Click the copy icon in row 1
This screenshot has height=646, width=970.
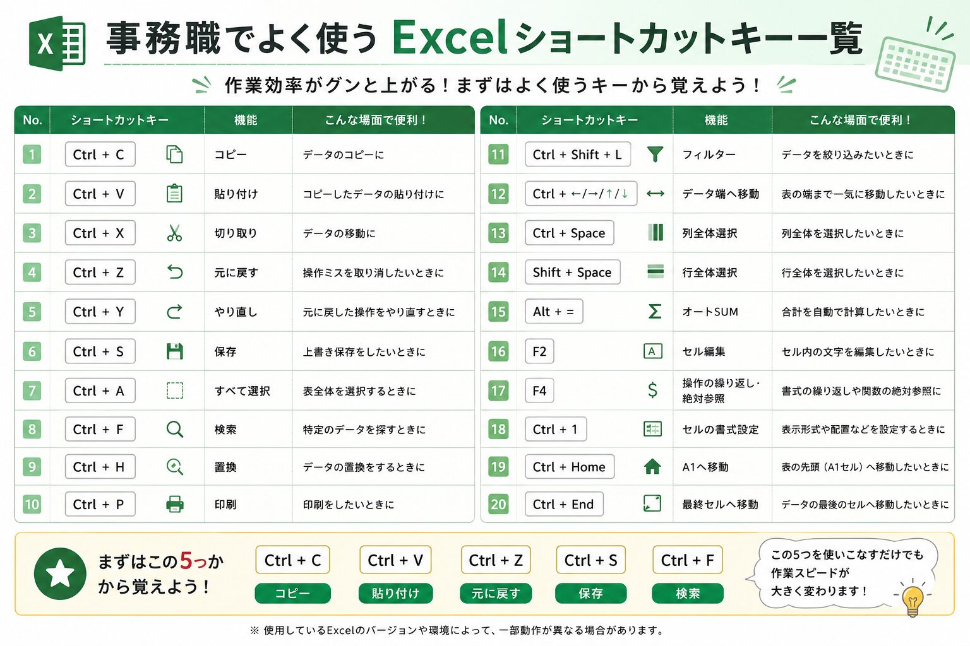pyautogui.click(x=174, y=155)
